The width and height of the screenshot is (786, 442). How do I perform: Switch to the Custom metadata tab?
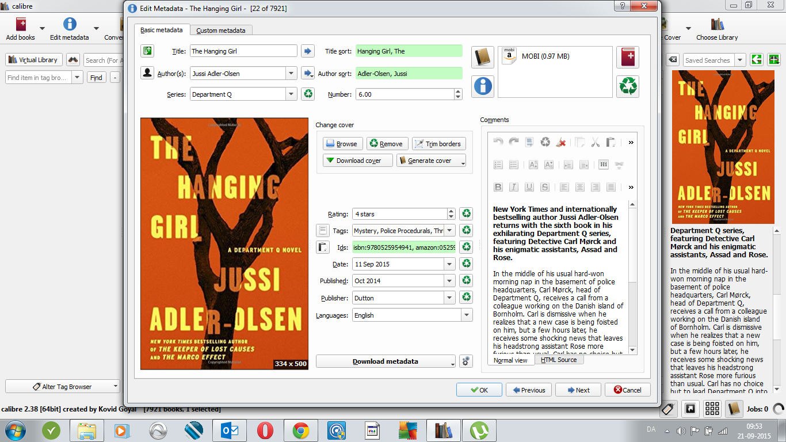pyautogui.click(x=221, y=31)
